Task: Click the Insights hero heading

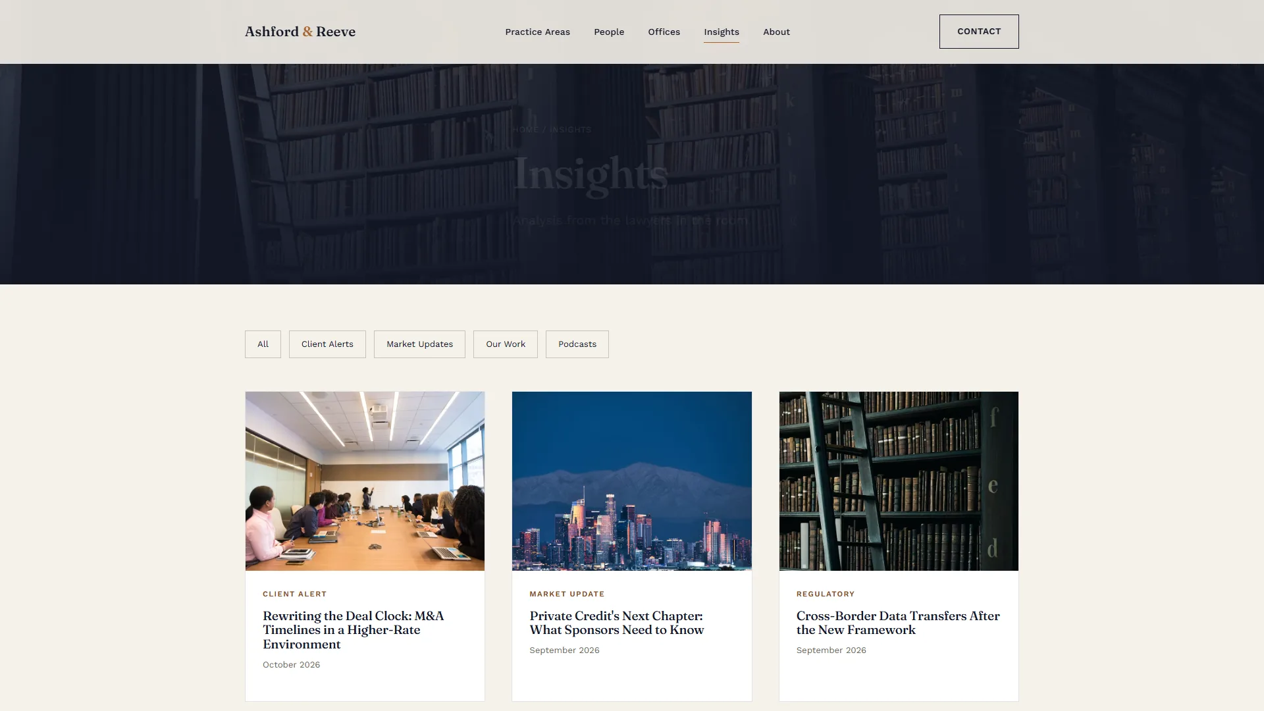Action: click(591, 174)
